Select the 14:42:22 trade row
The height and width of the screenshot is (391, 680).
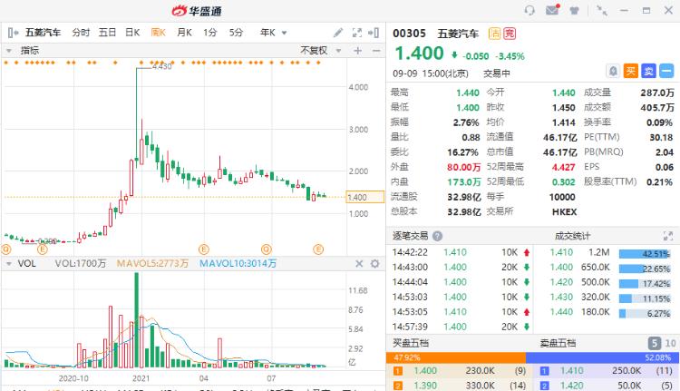pos(461,252)
